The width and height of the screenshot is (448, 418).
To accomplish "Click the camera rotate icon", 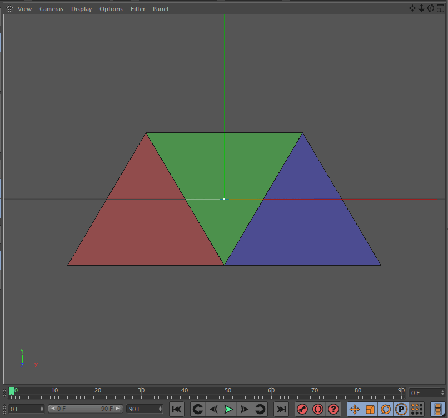I will click(430, 8).
